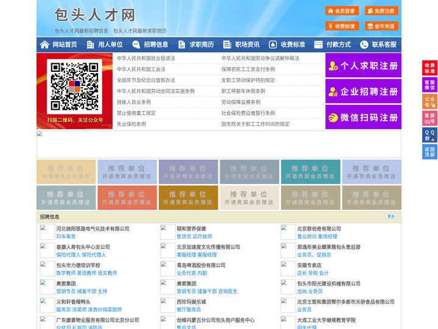Click logo thumbnail beside 义和轩香辣鸭头
This screenshot has height=329, width=438.
[x=47, y=305]
